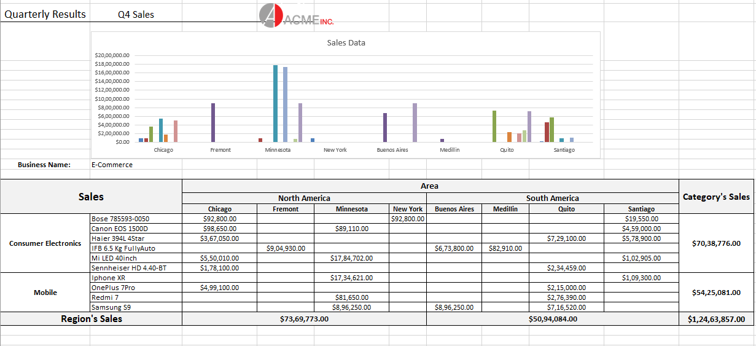Select the $70,38,776.00 category total cell
Screen dimensions: 756x346
click(x=716, y=243)
